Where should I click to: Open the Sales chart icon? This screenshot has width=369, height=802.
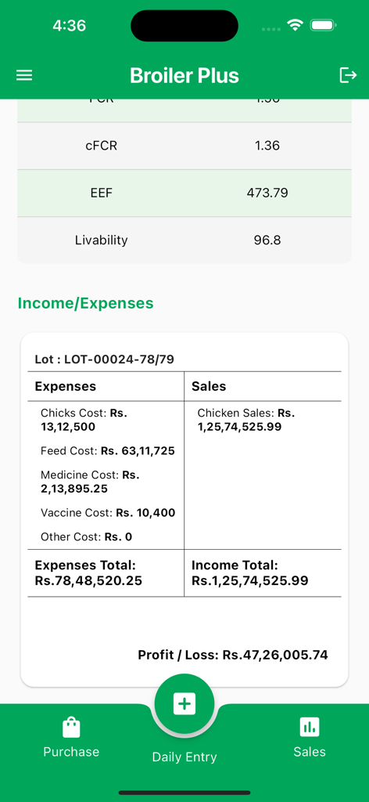(x=310, y=727)
